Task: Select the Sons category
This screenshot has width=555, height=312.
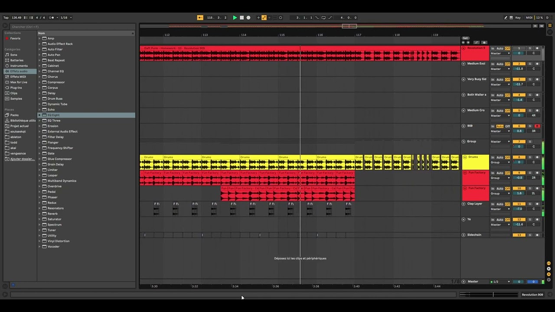Action: [14, 55]
